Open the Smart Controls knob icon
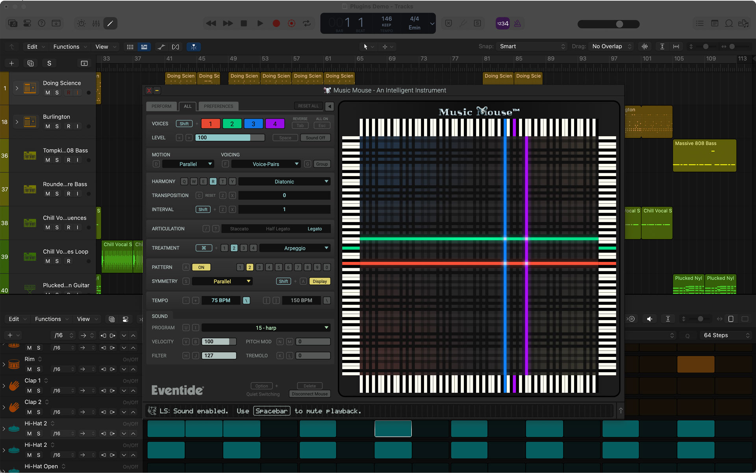Viewport: 756px width, 473px height. [81, 24]
